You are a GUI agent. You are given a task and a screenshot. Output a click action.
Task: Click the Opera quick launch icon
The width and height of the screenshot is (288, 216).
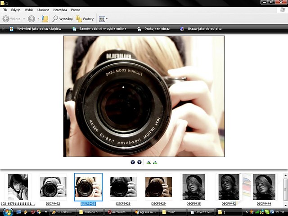click(33, 212)
